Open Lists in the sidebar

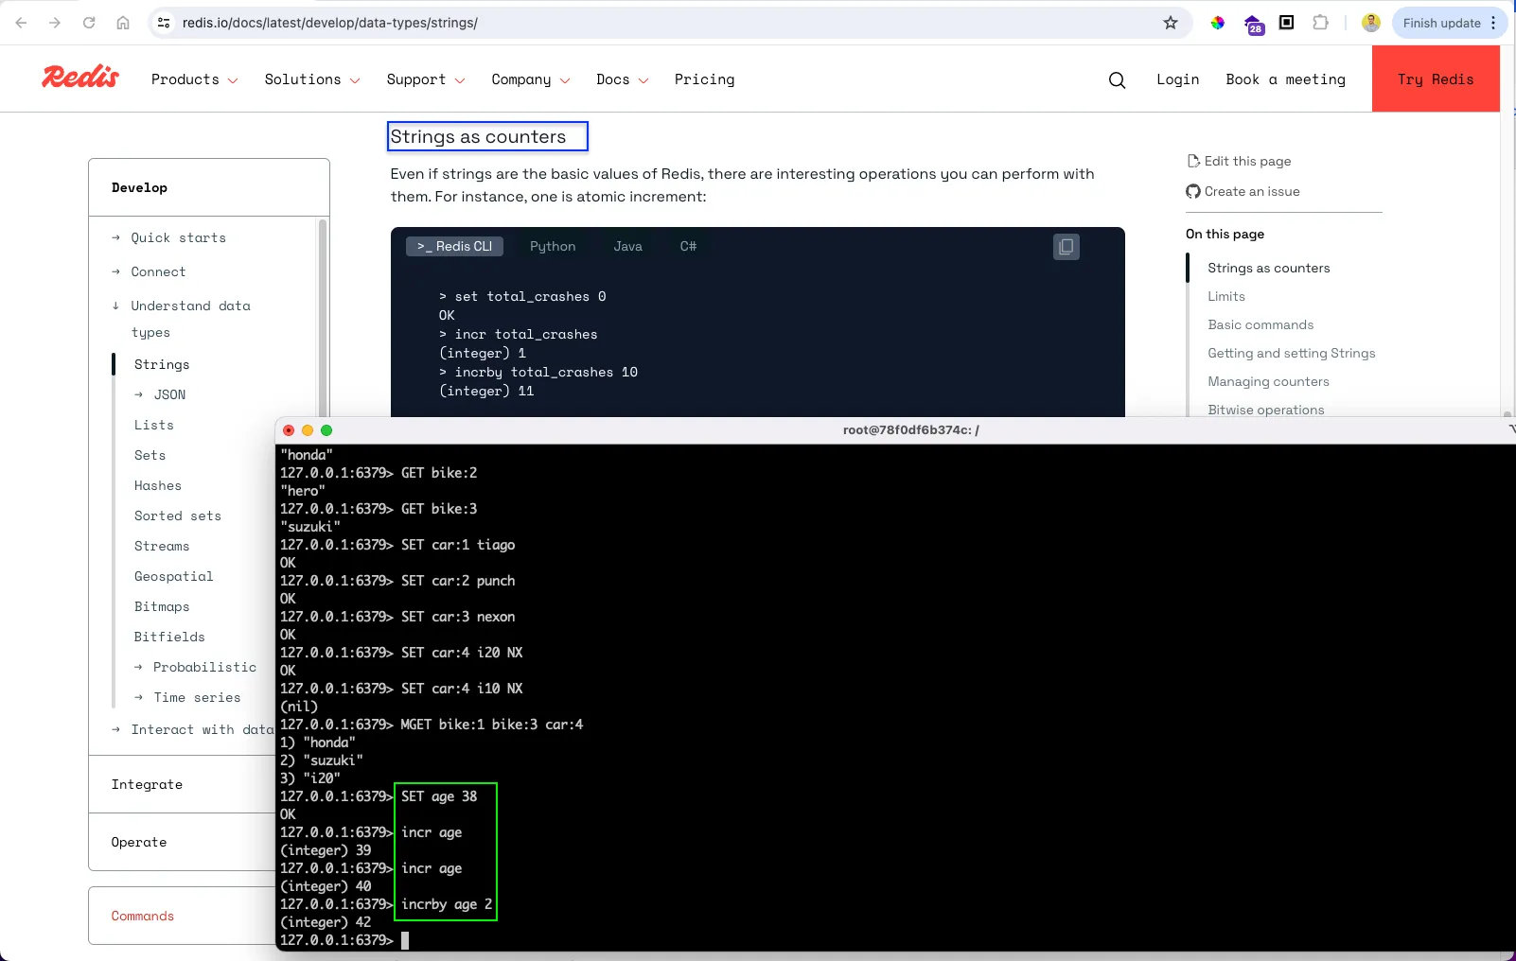pyautogui.click(x=154, y=425)
